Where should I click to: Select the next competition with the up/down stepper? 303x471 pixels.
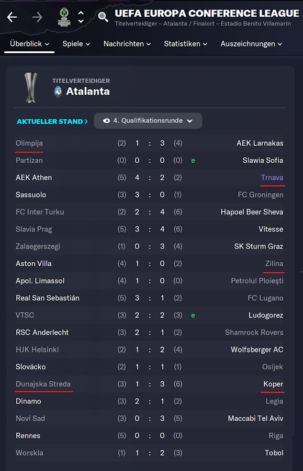point(81,21)
